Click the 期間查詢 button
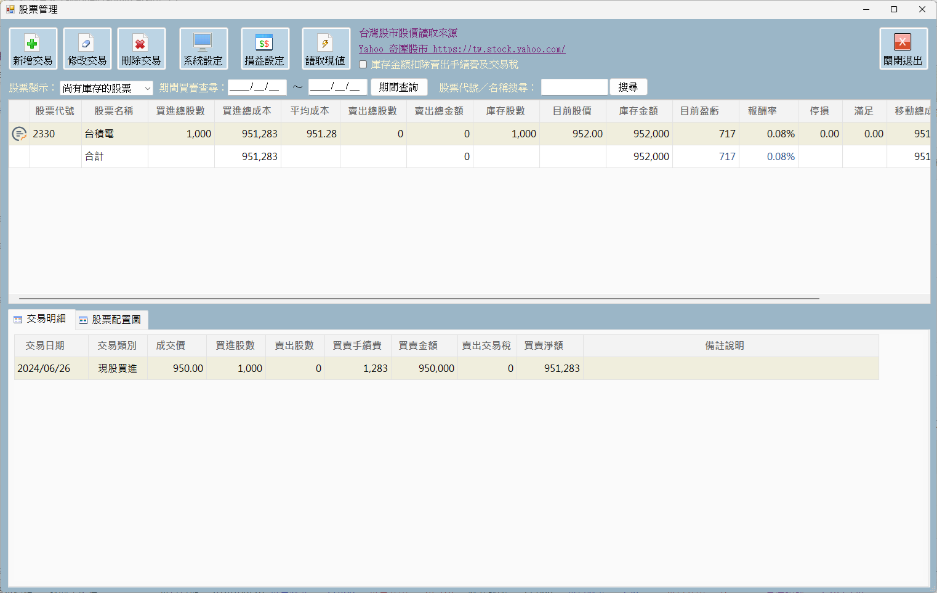Screen dimensions: 937x593 (399, 87)
